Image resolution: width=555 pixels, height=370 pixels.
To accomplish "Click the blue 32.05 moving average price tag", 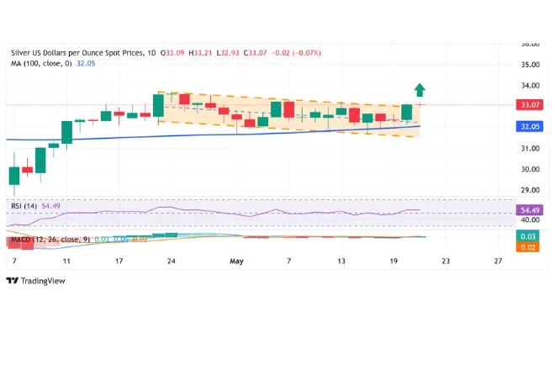I will (x=530, y=126).
